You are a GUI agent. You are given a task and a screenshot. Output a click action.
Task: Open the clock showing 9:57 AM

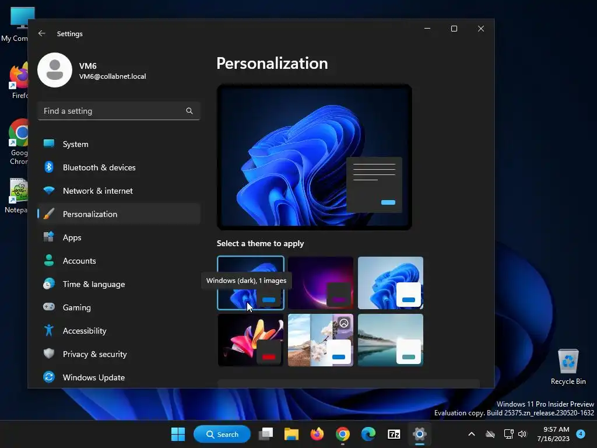click(553, 434)
